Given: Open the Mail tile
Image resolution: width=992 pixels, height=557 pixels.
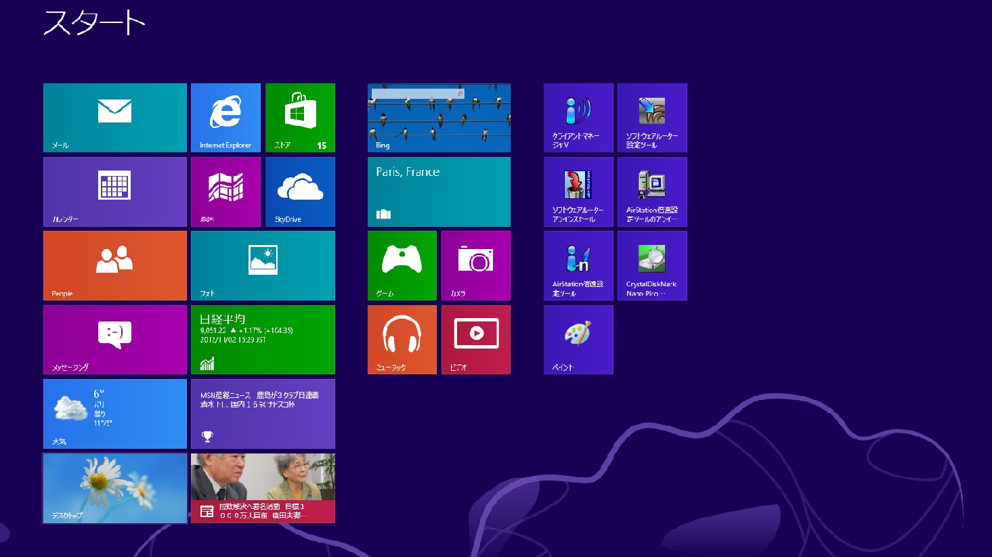Looking at the screenshot, I should (x=114, y=118).
